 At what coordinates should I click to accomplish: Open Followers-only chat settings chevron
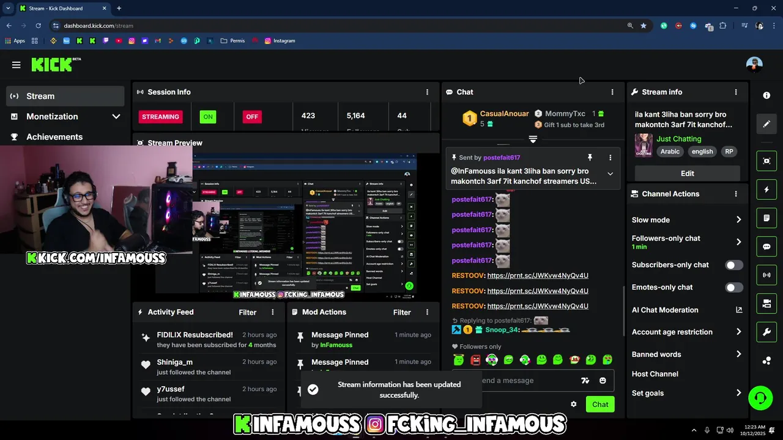point(738,242)
